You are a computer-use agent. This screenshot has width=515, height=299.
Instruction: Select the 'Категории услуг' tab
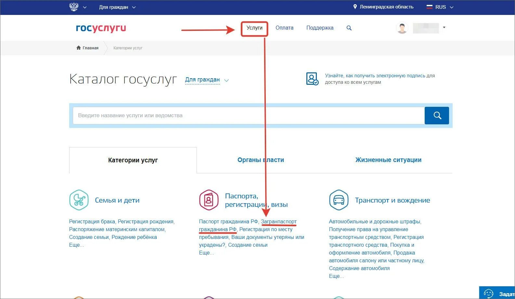tap(133, 160)
